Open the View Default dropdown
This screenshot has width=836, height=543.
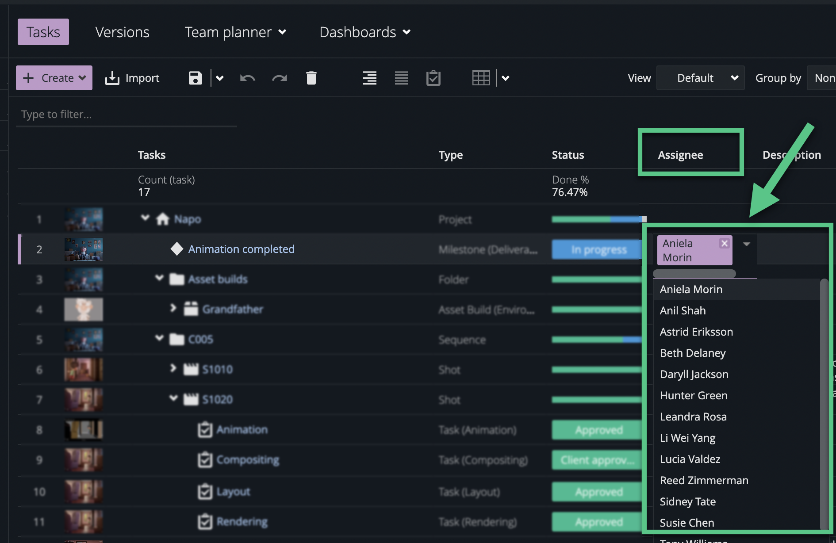click(x=700, y=78)
